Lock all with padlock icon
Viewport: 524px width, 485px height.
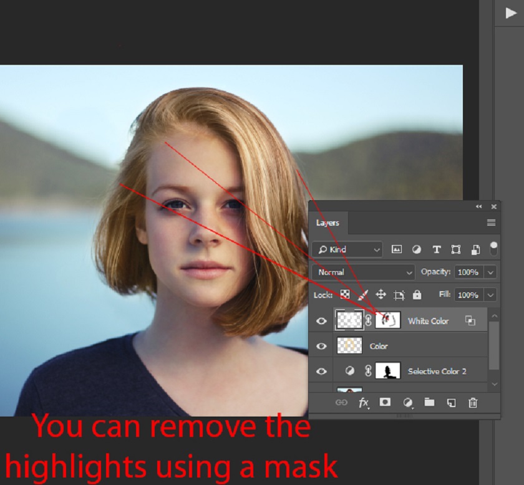tap(417, 295)
